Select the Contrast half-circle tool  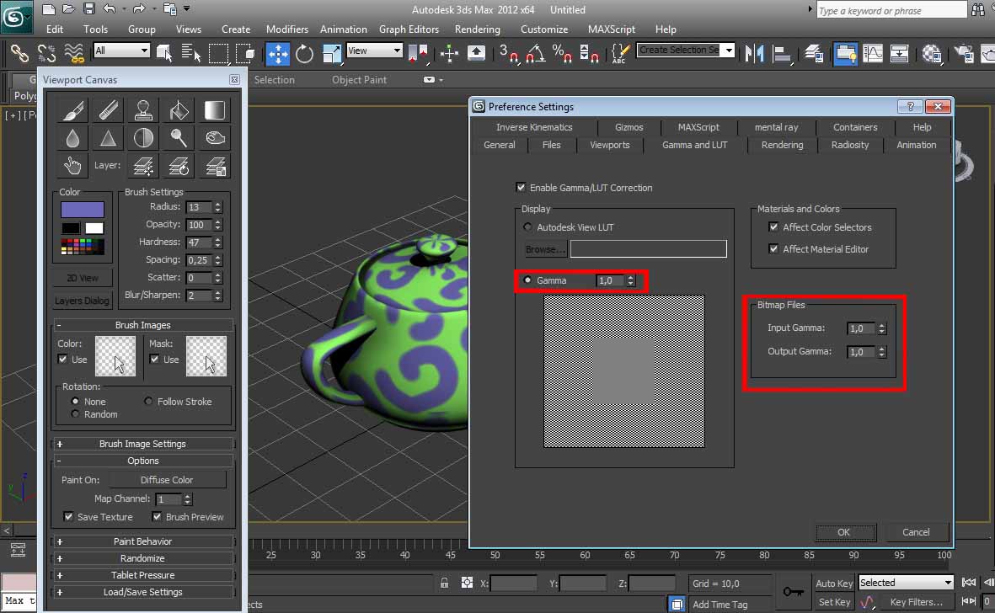point(143,137)
